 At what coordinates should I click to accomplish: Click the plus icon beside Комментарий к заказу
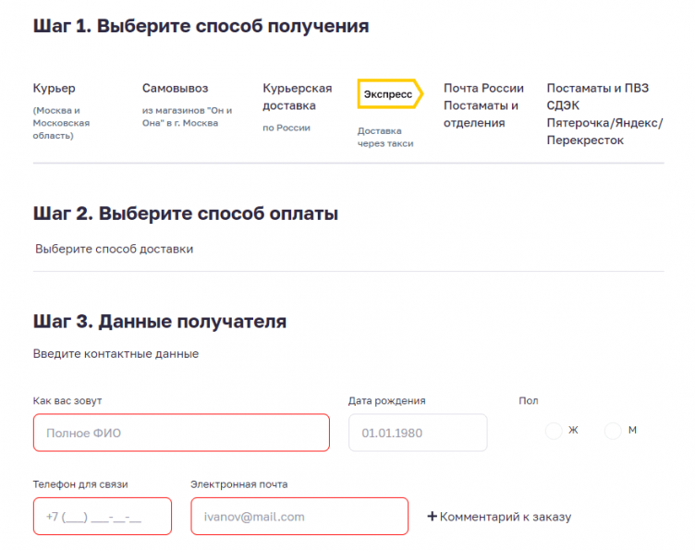432,517
